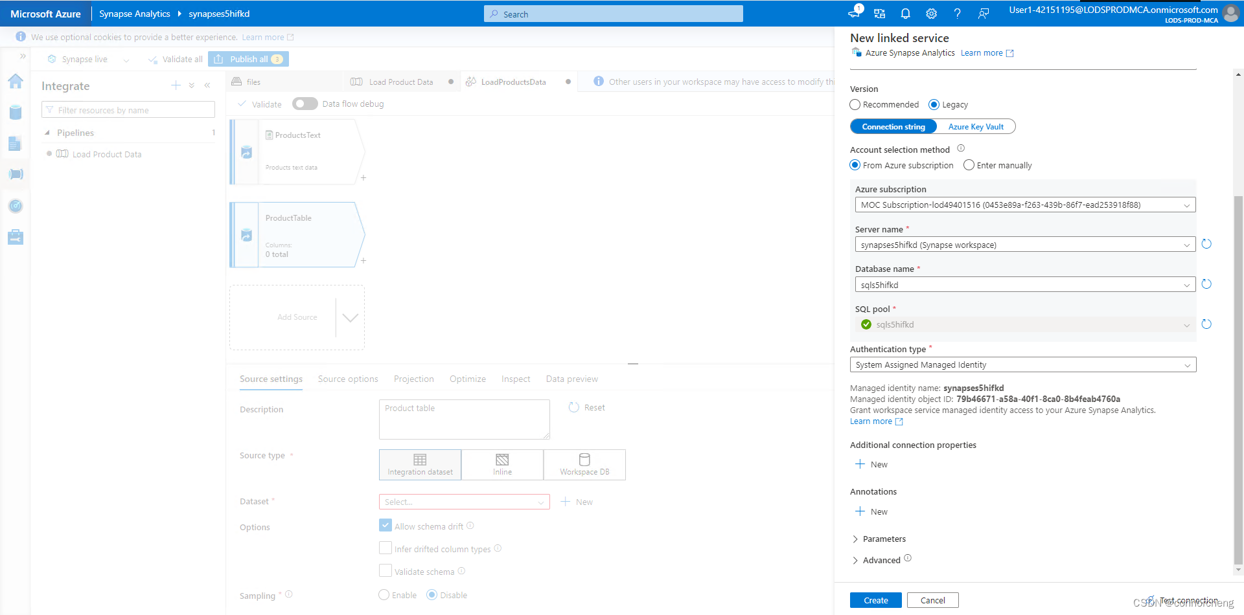Open the Authentication type dropdown
Screen dimensions: 1244x615
pos(1023,364)
